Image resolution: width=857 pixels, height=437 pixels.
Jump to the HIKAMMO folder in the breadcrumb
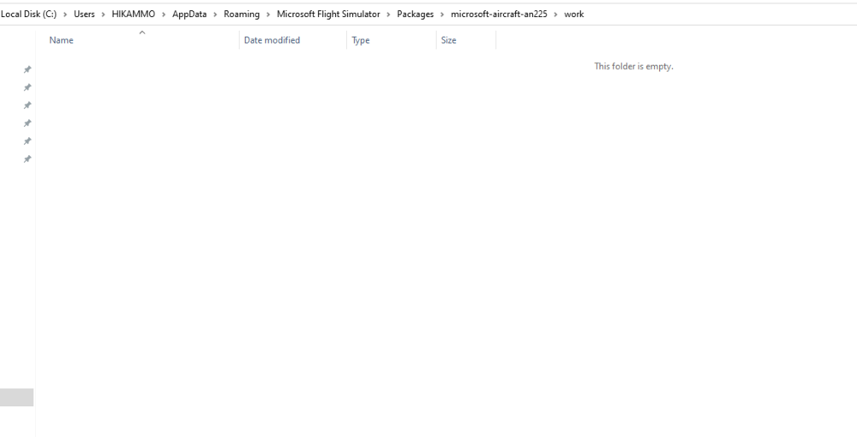(133, 14)
